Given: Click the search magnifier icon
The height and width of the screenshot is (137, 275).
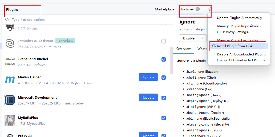Looking at the screenshot, I should [7, 19].
